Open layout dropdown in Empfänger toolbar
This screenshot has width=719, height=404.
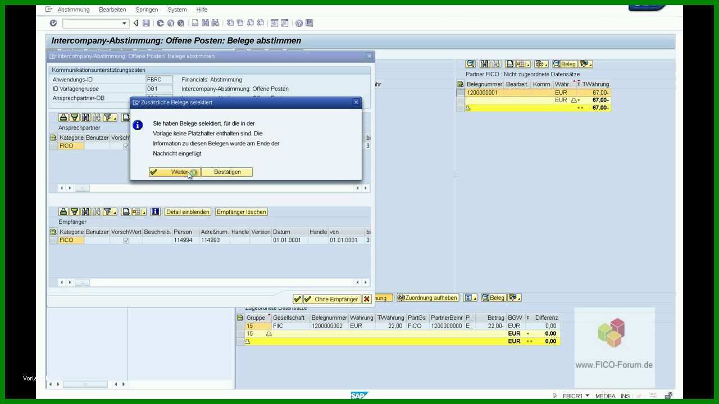[x=139, y=212]
